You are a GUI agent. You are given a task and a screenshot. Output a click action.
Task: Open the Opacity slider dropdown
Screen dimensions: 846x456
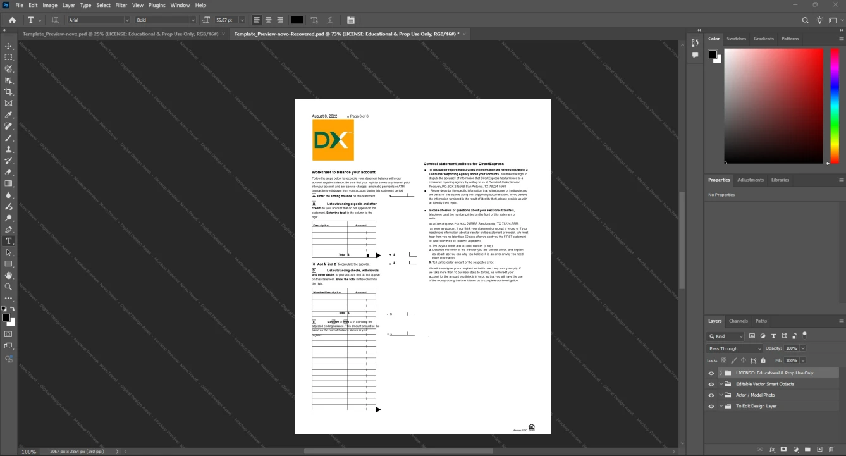[x=803, y=348]
